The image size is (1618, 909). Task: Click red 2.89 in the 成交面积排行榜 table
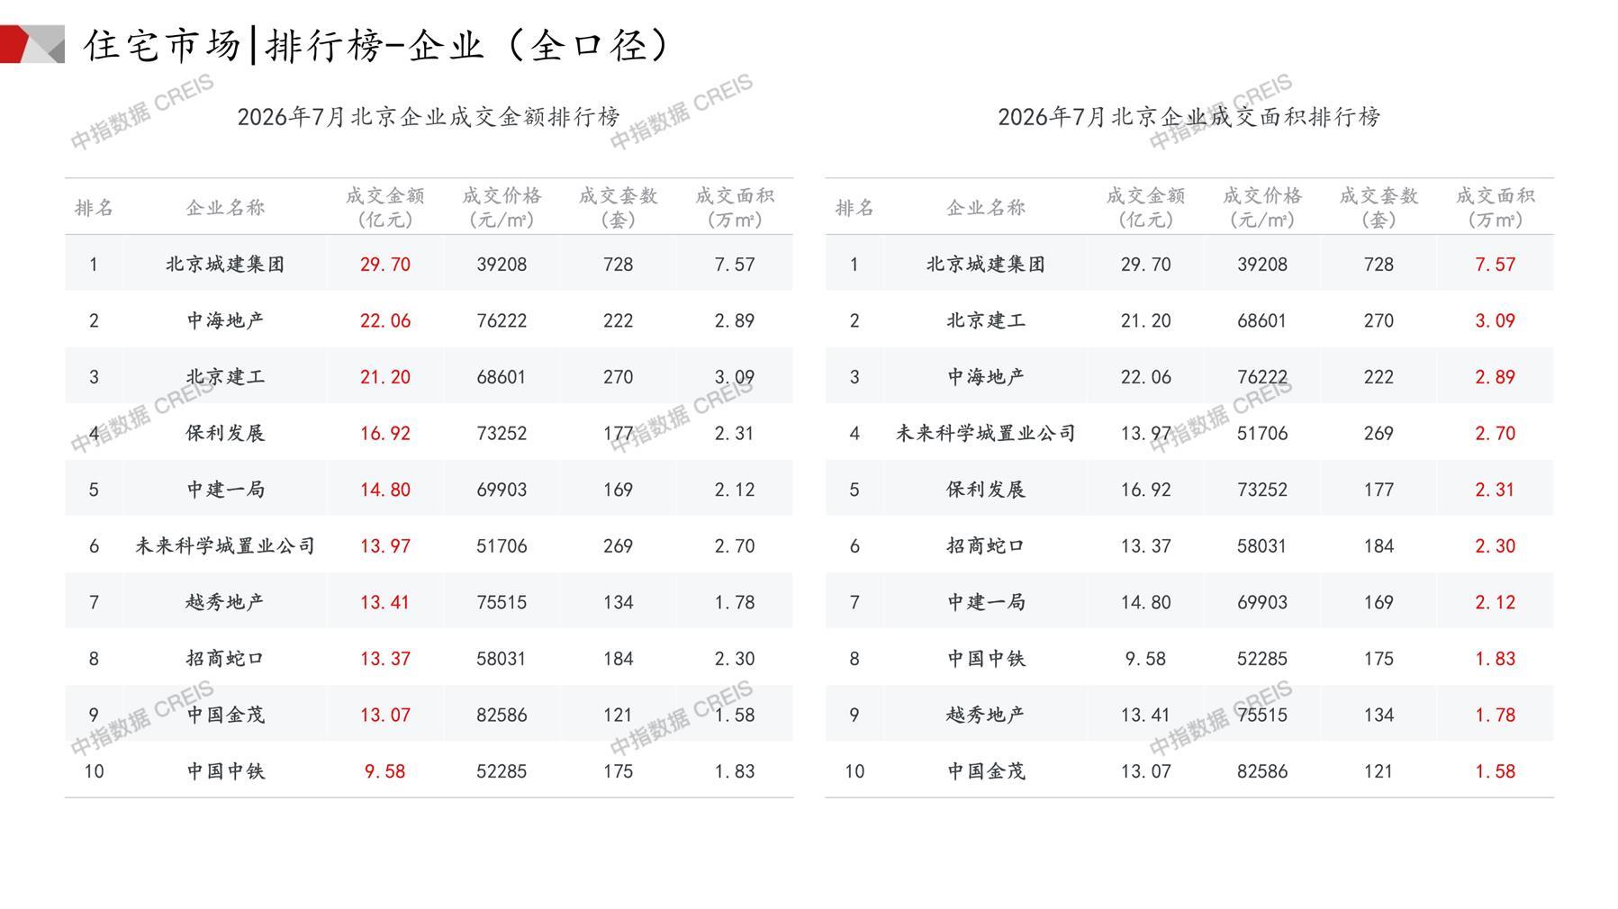(1496, 377)
